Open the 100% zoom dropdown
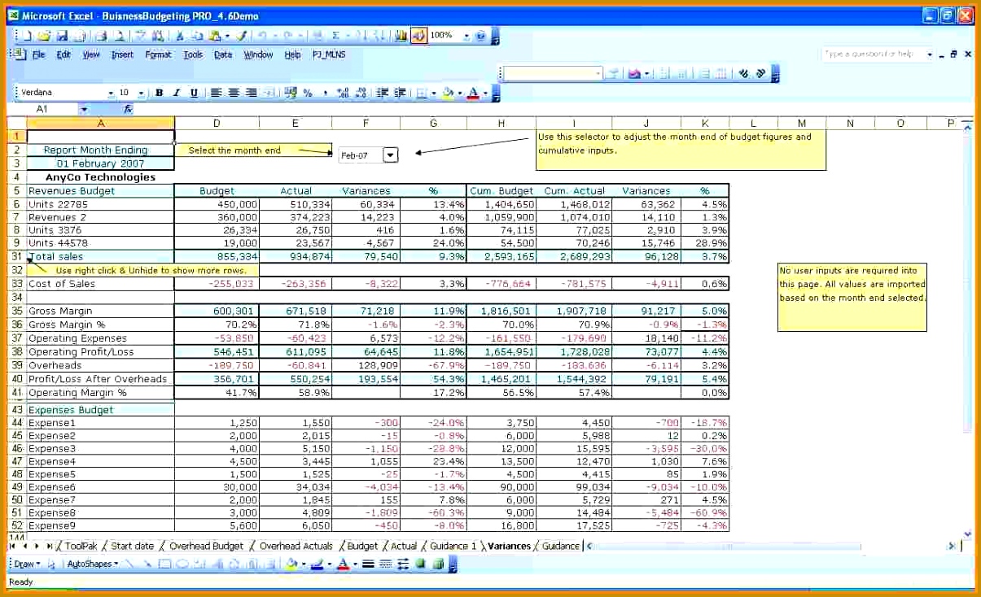981x597 pixels. tap(466, 36)
